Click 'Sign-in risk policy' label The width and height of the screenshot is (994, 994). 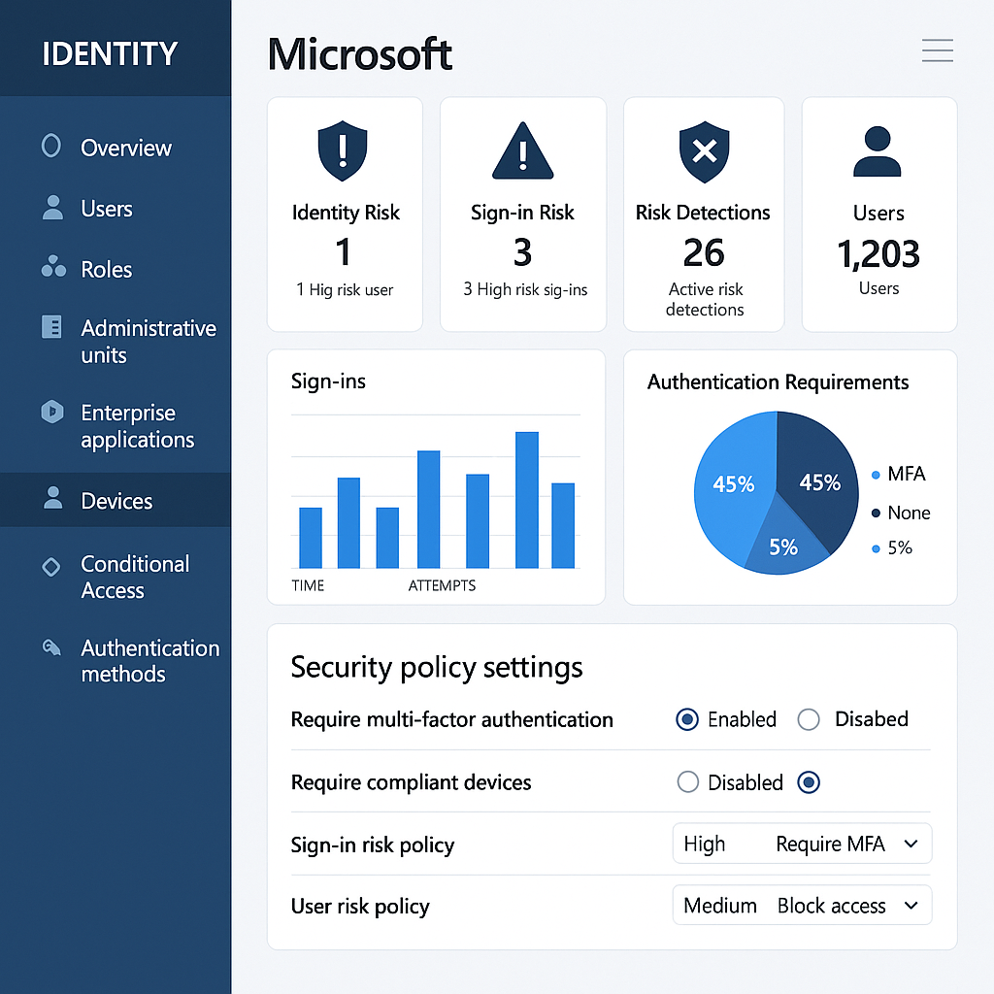click(x=373, y=845)
